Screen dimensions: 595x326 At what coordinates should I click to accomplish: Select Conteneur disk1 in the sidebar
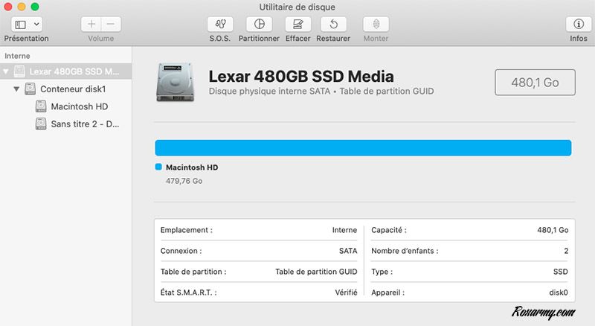click(73, 89)
